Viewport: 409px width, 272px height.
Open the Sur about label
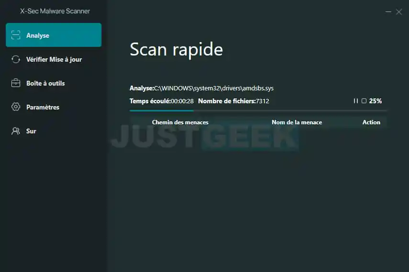click(x=31, y=131)
